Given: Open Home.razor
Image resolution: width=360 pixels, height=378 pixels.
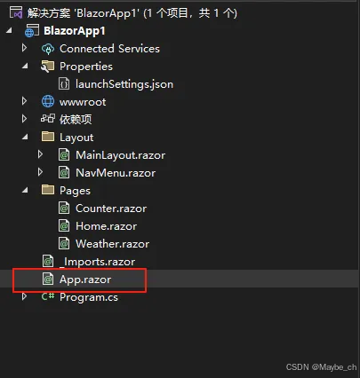Looking at the screenshot, I should [107, 226].
